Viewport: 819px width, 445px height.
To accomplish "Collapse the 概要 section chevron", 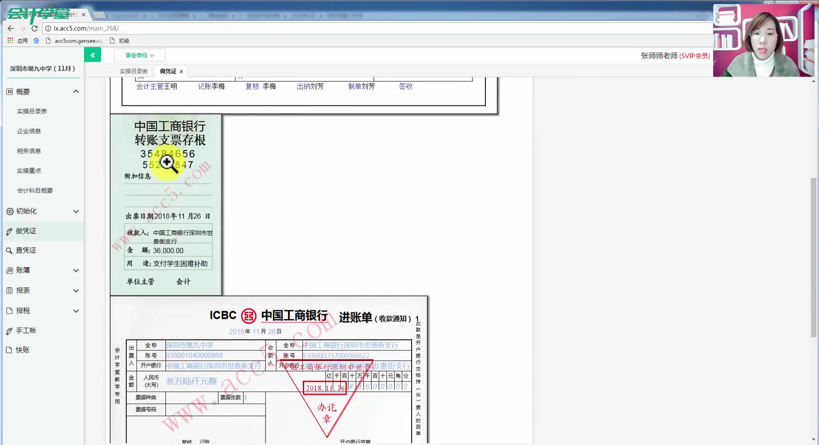I will pyautogui.click(x=76, y=92).
